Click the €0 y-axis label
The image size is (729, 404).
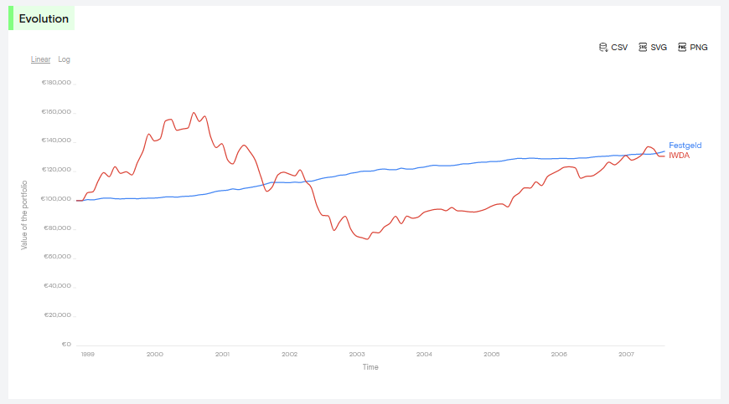[x=65, y=345]
